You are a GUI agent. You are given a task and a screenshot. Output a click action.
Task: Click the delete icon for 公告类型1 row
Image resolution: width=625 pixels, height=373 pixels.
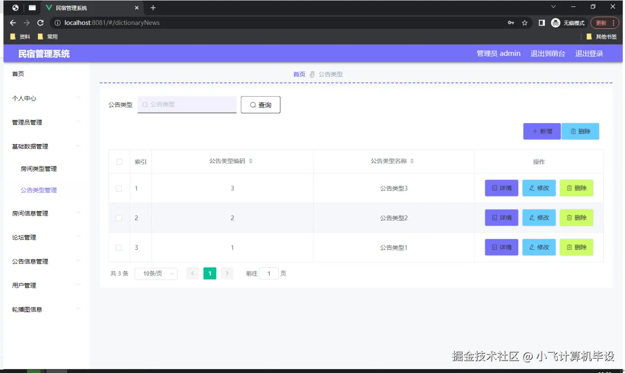(x=569, y=247)
